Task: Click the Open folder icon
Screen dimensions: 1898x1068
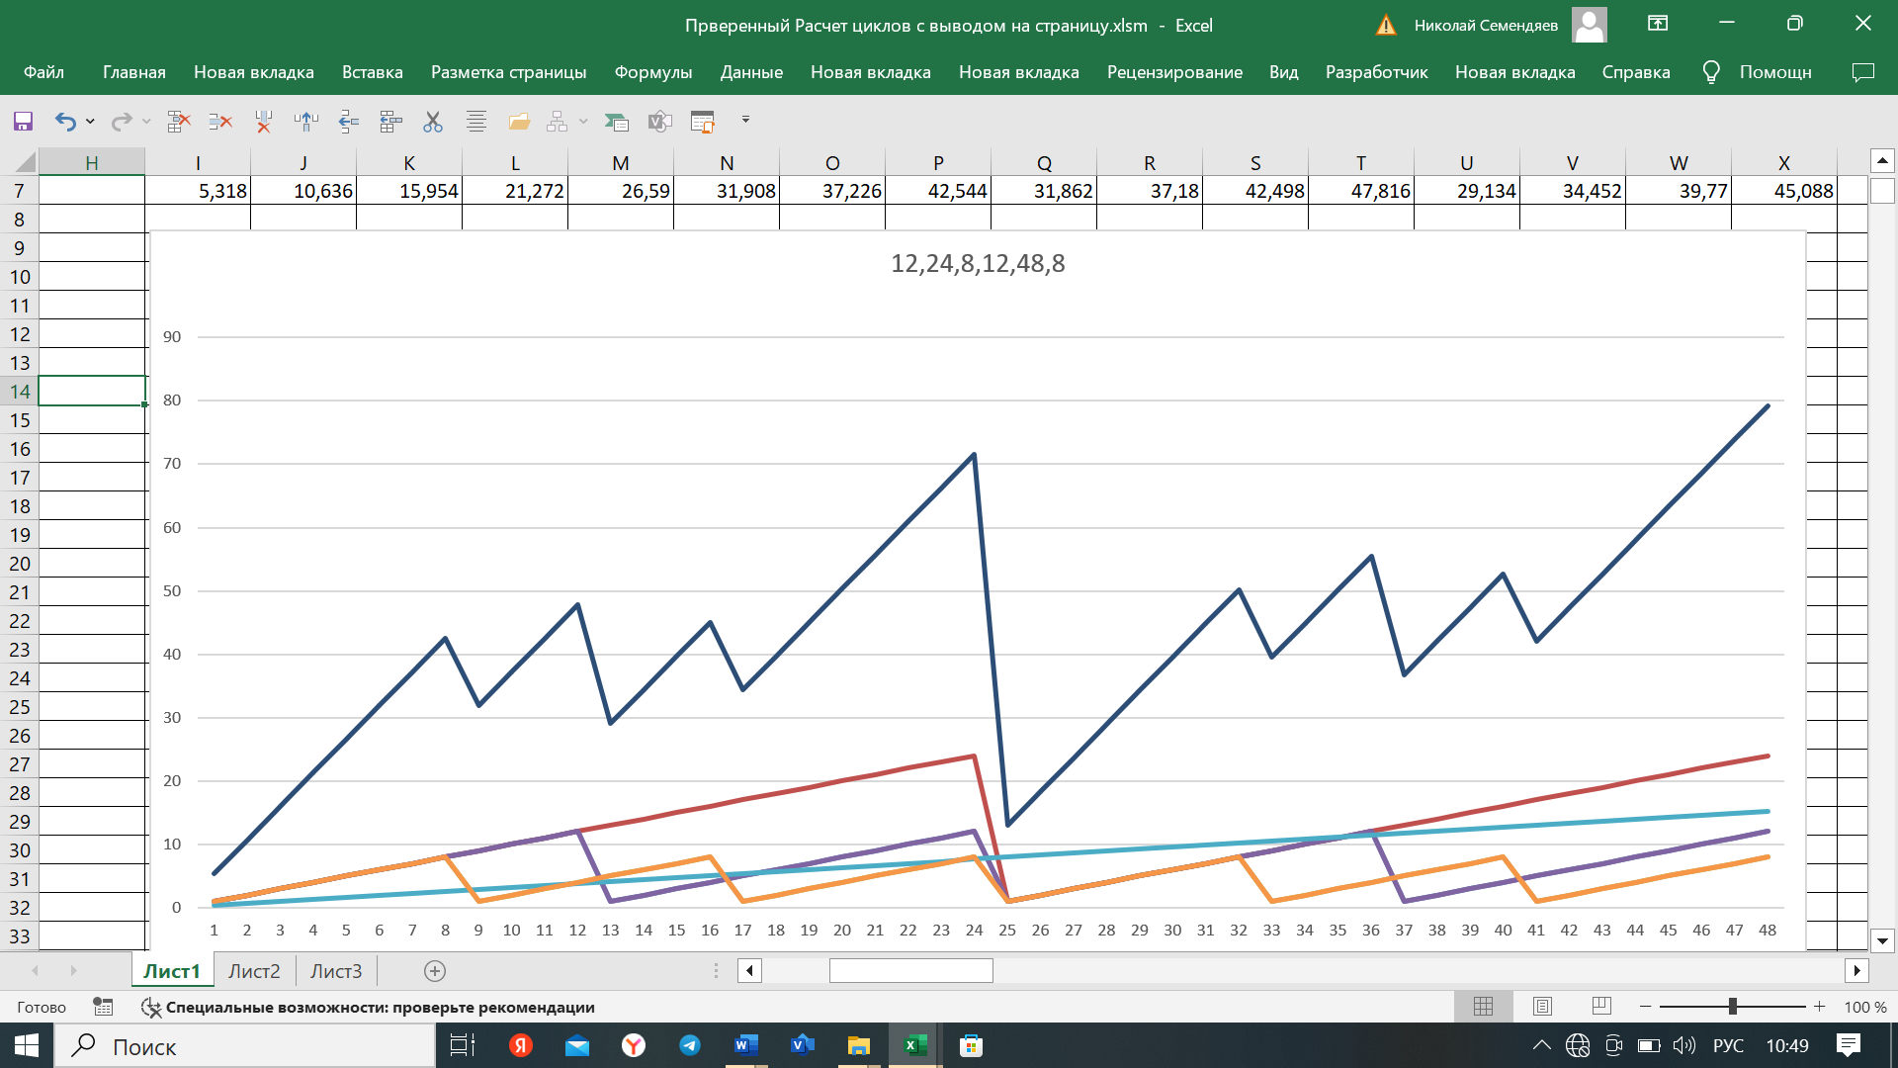Action: pos(519,121)
